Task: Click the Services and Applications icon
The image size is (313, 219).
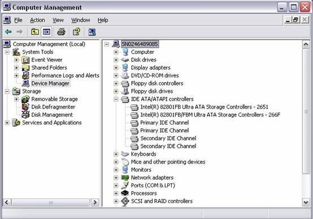Action: 16,123
